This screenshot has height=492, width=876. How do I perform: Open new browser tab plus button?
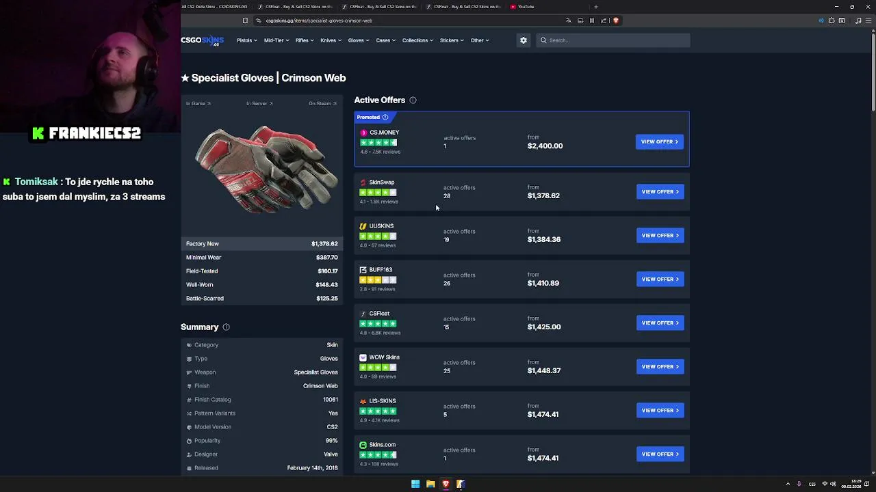[595, 7]
